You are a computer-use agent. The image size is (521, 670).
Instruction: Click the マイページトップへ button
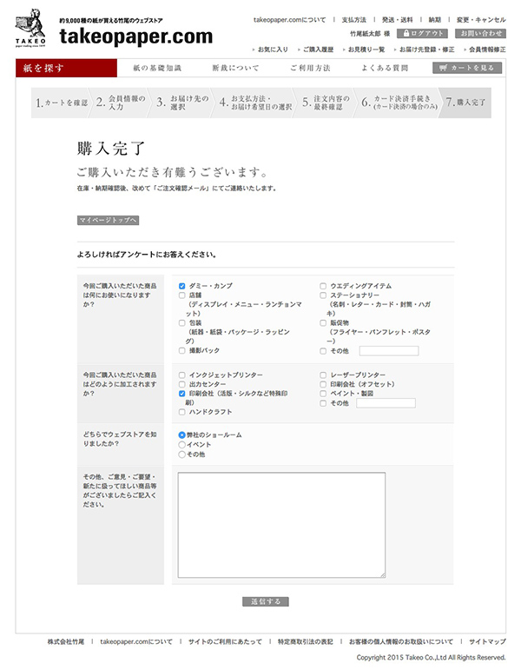point(108,221)
